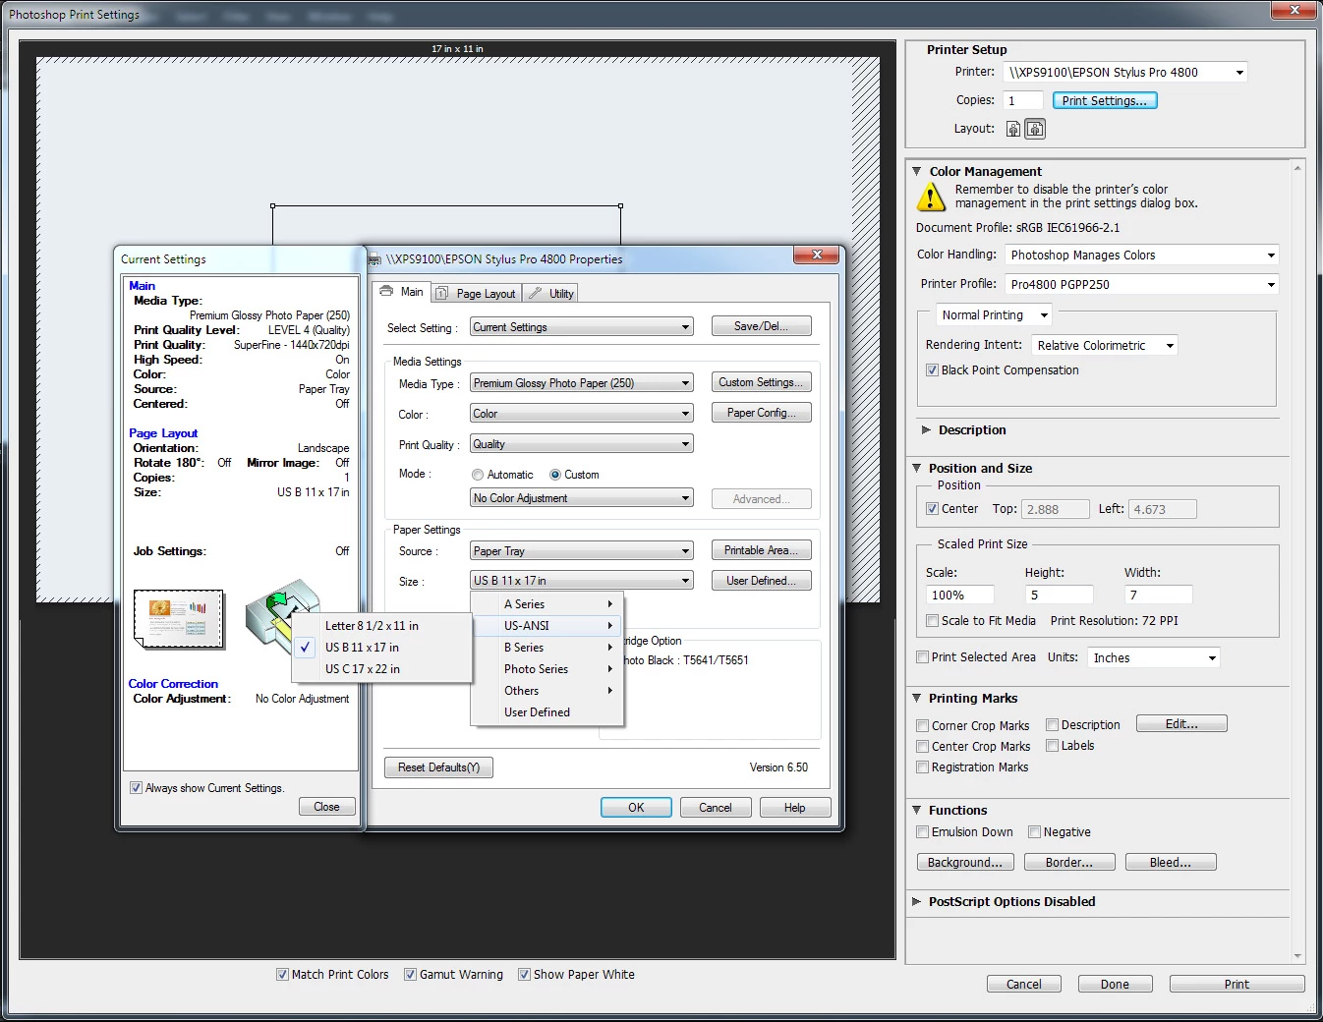The height and width of the screenshot is (1022, 1323).
Task: Enable Emulsion Down checkbox
Action: [x=922, y=832]
